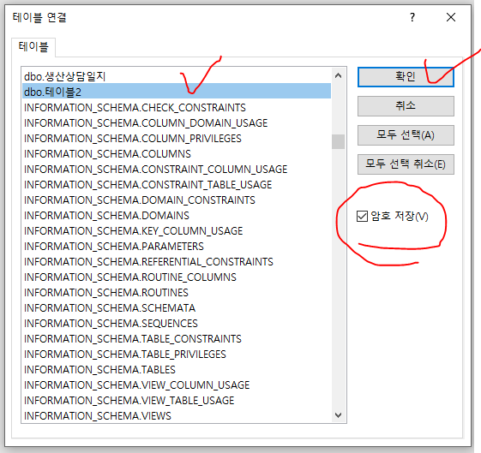
Task: Select INFORMATION_SCHEMA.DOMAINS row
Action: pos(177,215)
